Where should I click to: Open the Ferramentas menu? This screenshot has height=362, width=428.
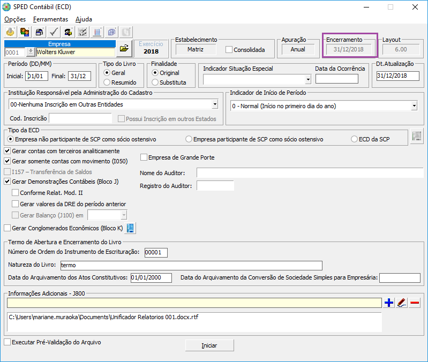point(50,19)
